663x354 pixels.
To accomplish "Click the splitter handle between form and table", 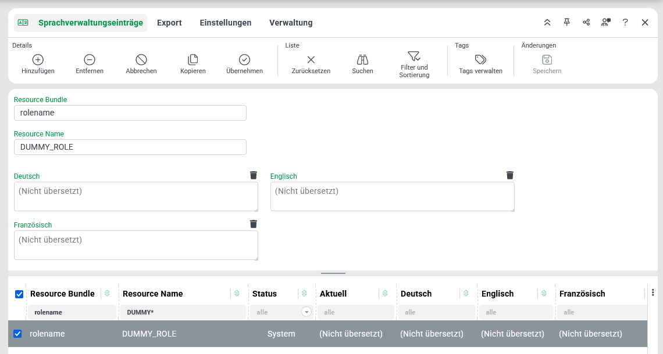I will [333, 273].
